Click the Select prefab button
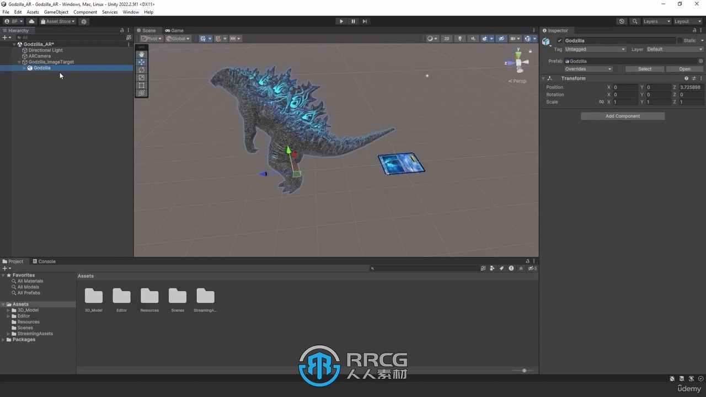Viewport: 706px width, 397px height. [645, 69]
